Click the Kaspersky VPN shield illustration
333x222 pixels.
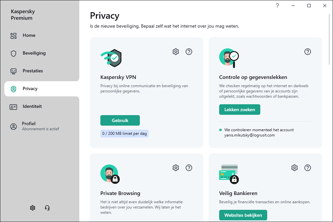tap(111, 58)
